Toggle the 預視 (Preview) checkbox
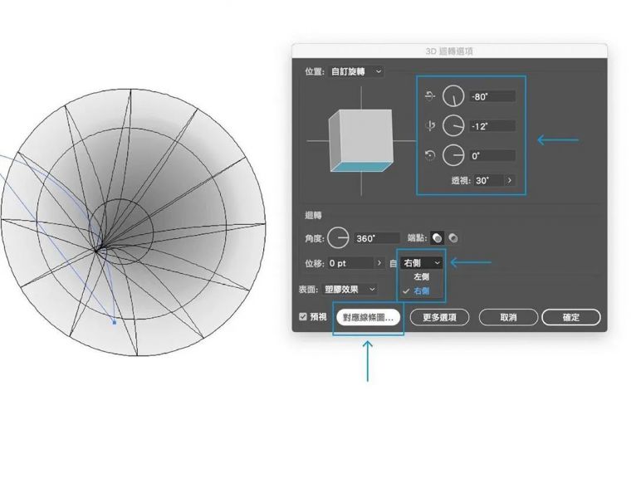 coord(303,317)
